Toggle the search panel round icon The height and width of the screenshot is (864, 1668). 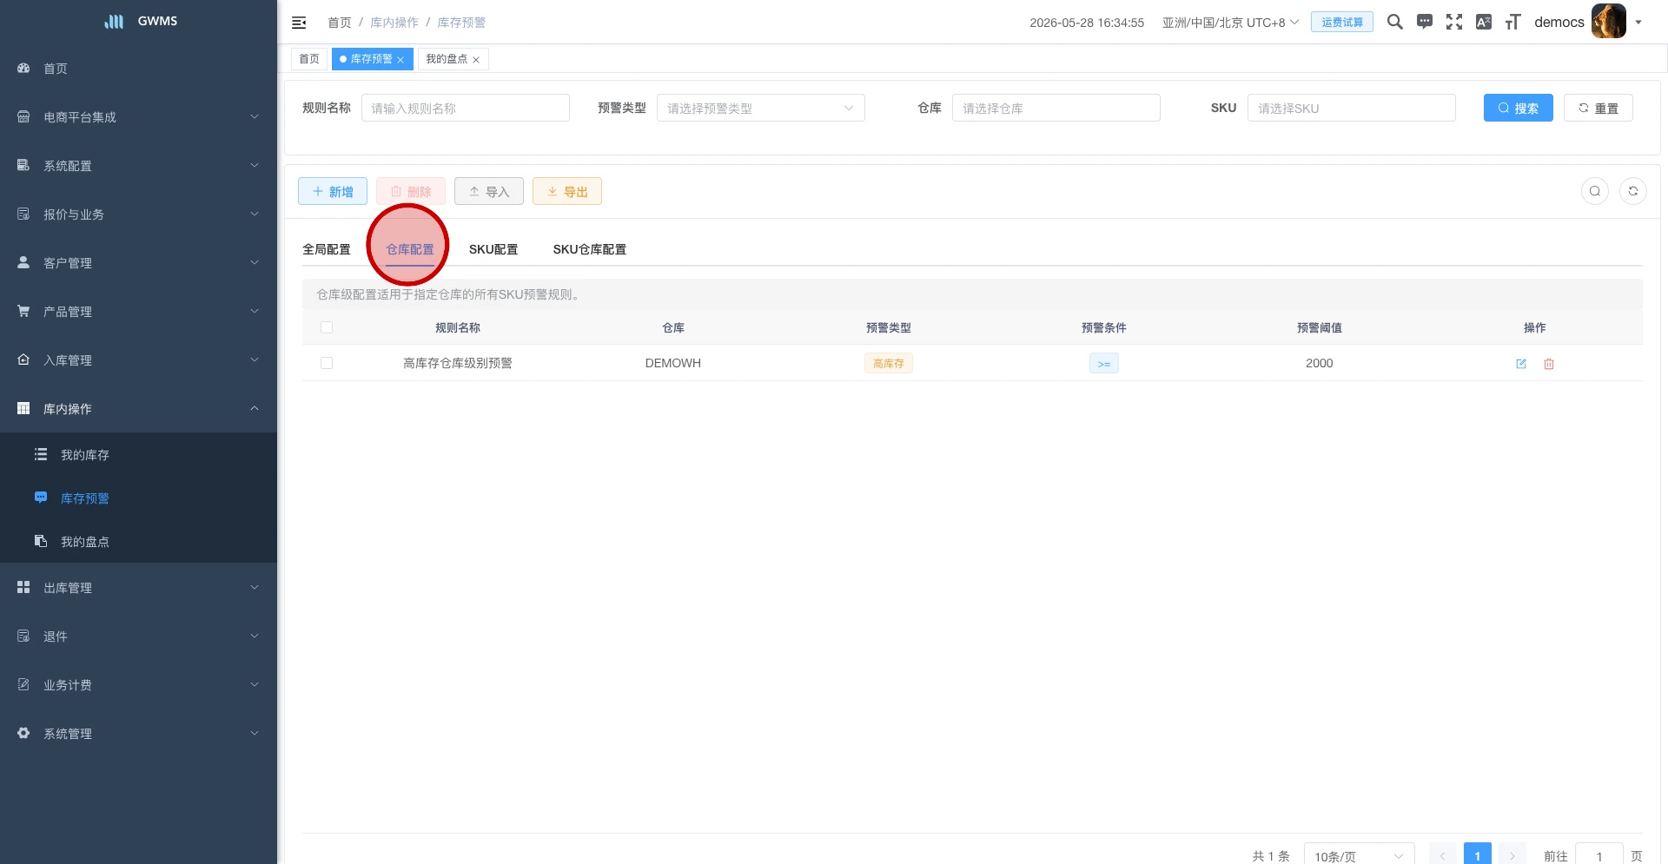click(x=1595, y=191)
